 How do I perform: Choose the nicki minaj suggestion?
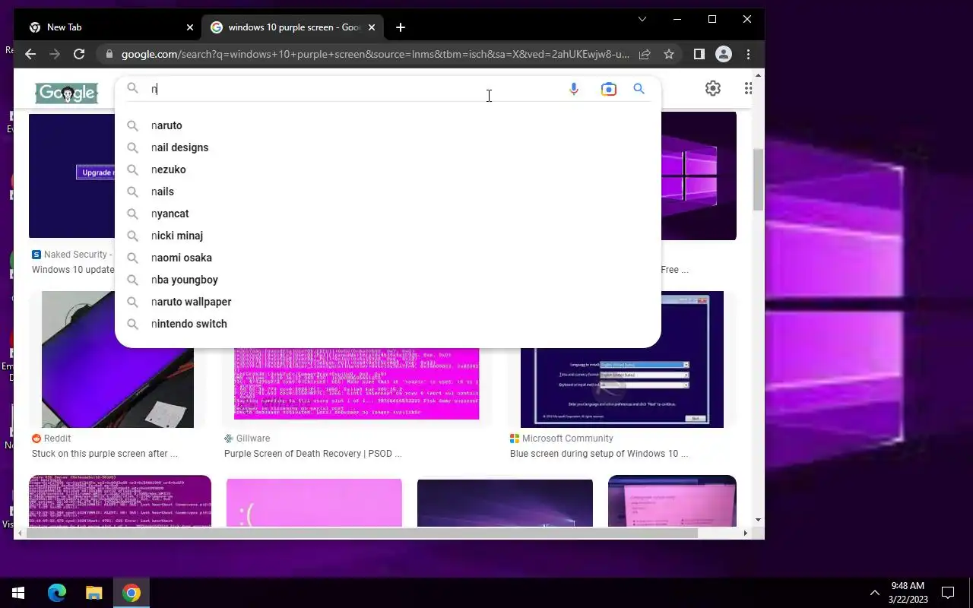(388, 236)
